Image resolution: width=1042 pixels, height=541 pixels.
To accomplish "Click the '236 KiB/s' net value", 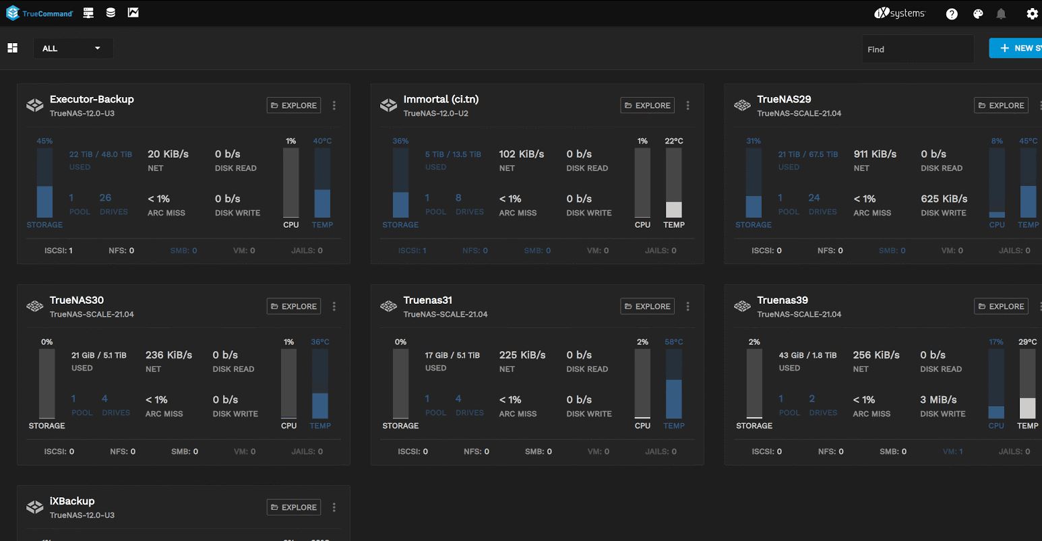I will click(168, 355).
